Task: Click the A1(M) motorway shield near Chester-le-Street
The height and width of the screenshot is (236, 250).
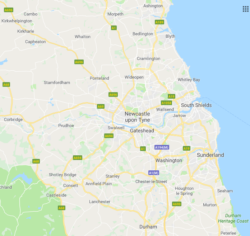Action: 154,173
